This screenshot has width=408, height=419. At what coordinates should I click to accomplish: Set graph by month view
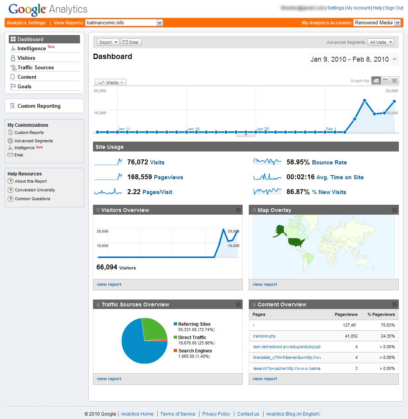click(394, 80)
